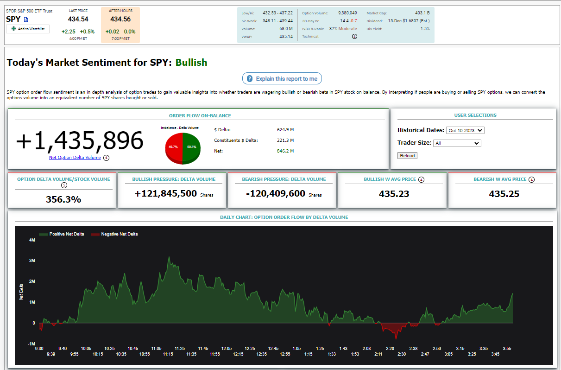This screenshot has width=561, height=370.
Task: Click info icon beside Bearish W Avg Price
Action: tap(531, 179)
